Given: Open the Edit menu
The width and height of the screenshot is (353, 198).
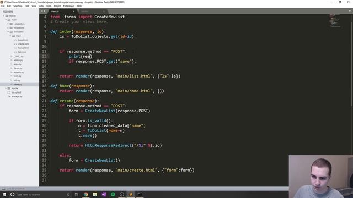Looking at the screenshot, I should tap(9, 6).
